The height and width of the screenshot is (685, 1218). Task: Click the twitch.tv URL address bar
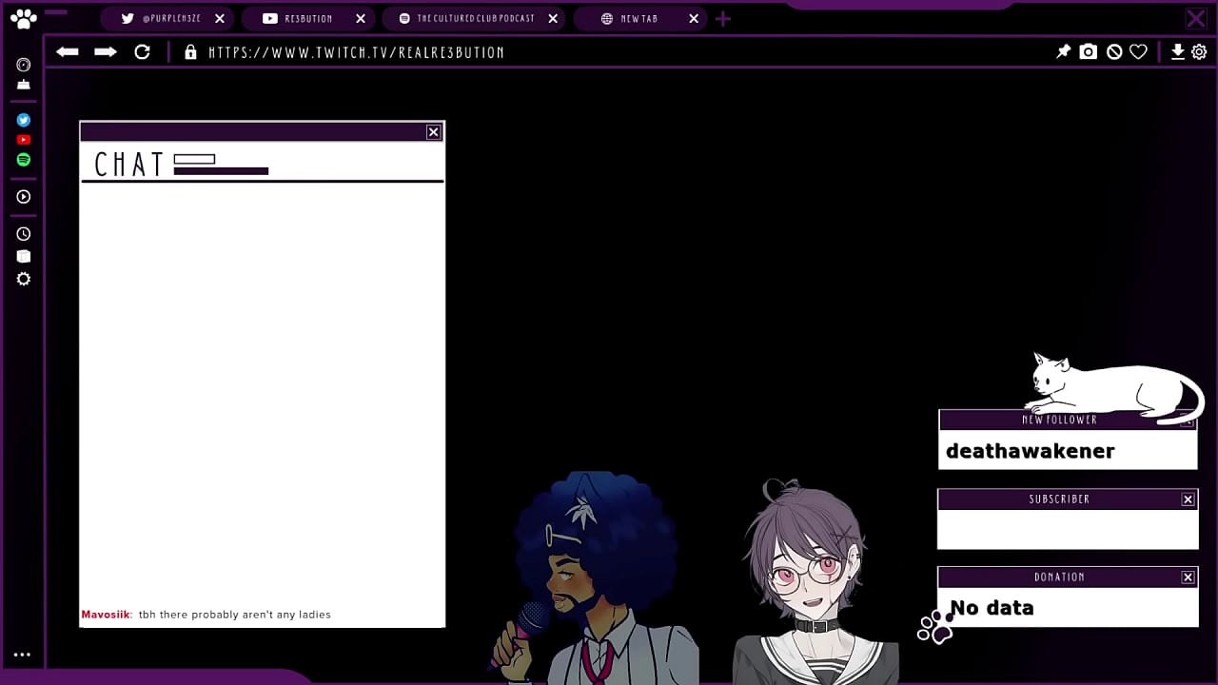tap(357, 53)
